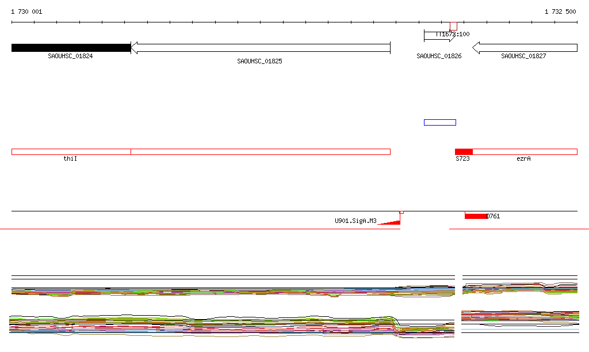Click the small red square above U901 triangle
The width and height of the screenshot is (589, 352).
(401, 213)
